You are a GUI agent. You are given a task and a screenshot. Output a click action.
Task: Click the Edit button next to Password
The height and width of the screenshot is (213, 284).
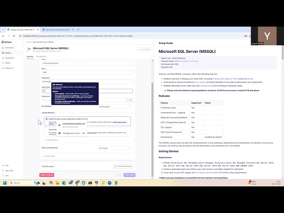point(130,100)
